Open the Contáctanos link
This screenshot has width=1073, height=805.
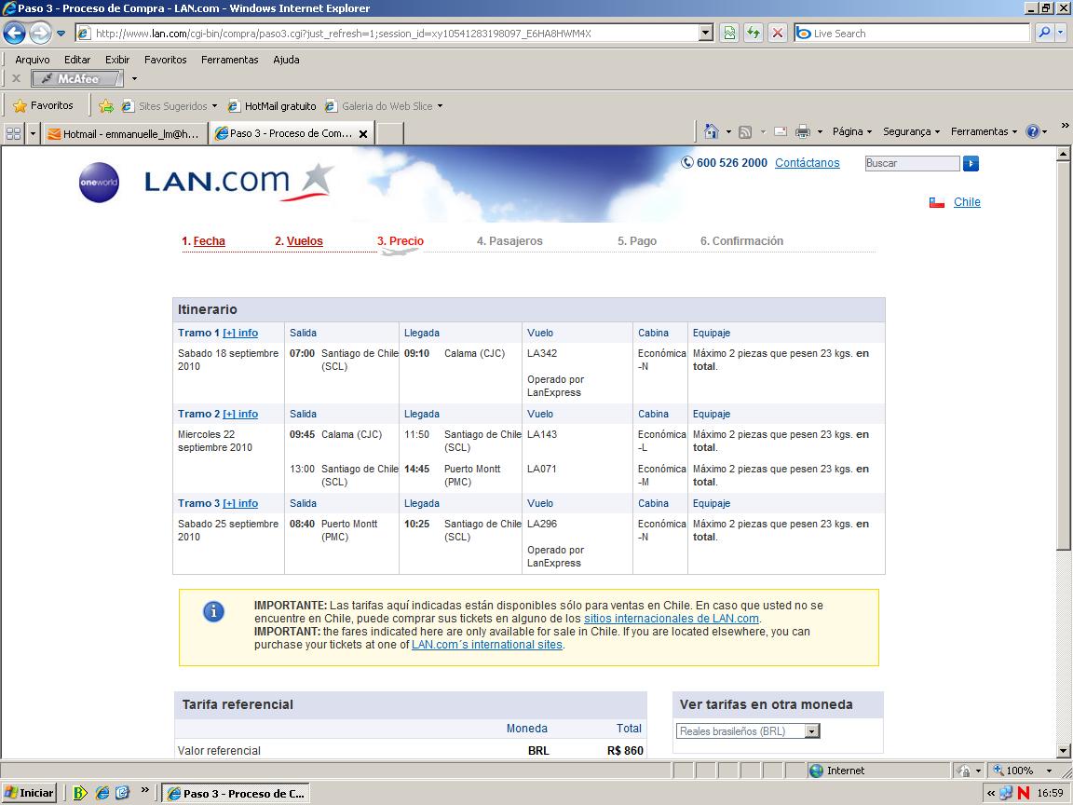(807, 162)
